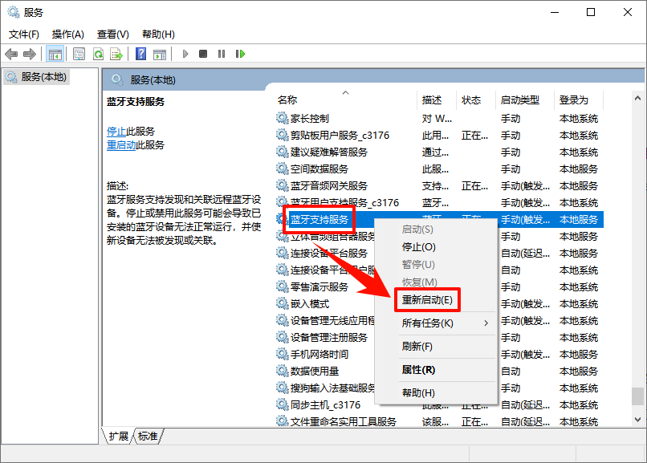Open 属性(R) from the context menu
Screen dimensions: 647x463
click(435, 370)
